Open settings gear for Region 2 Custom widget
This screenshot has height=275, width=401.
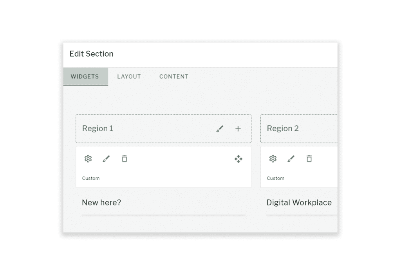point(273,159)
